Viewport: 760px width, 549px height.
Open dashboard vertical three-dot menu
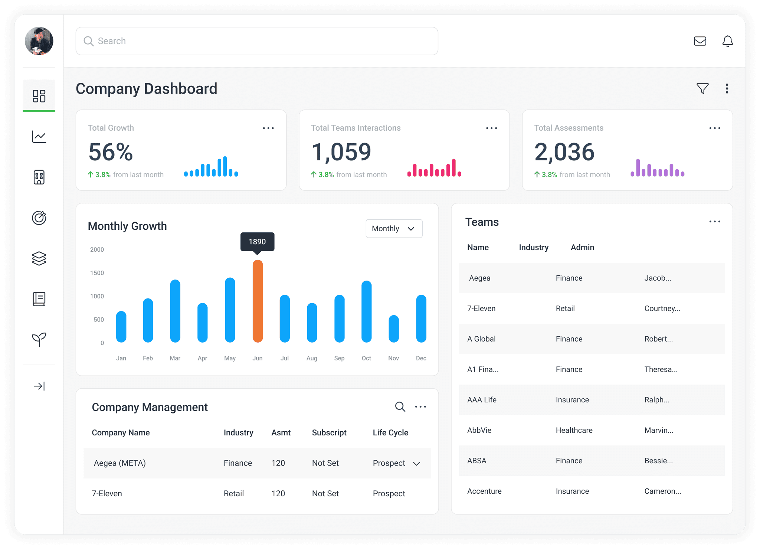point(727,88)
